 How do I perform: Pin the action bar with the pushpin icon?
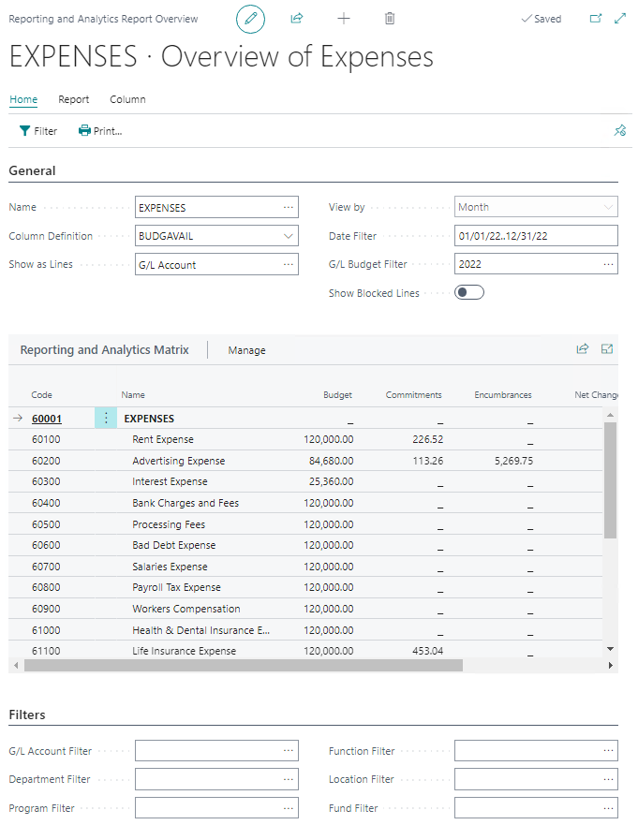tap(619, 130)
